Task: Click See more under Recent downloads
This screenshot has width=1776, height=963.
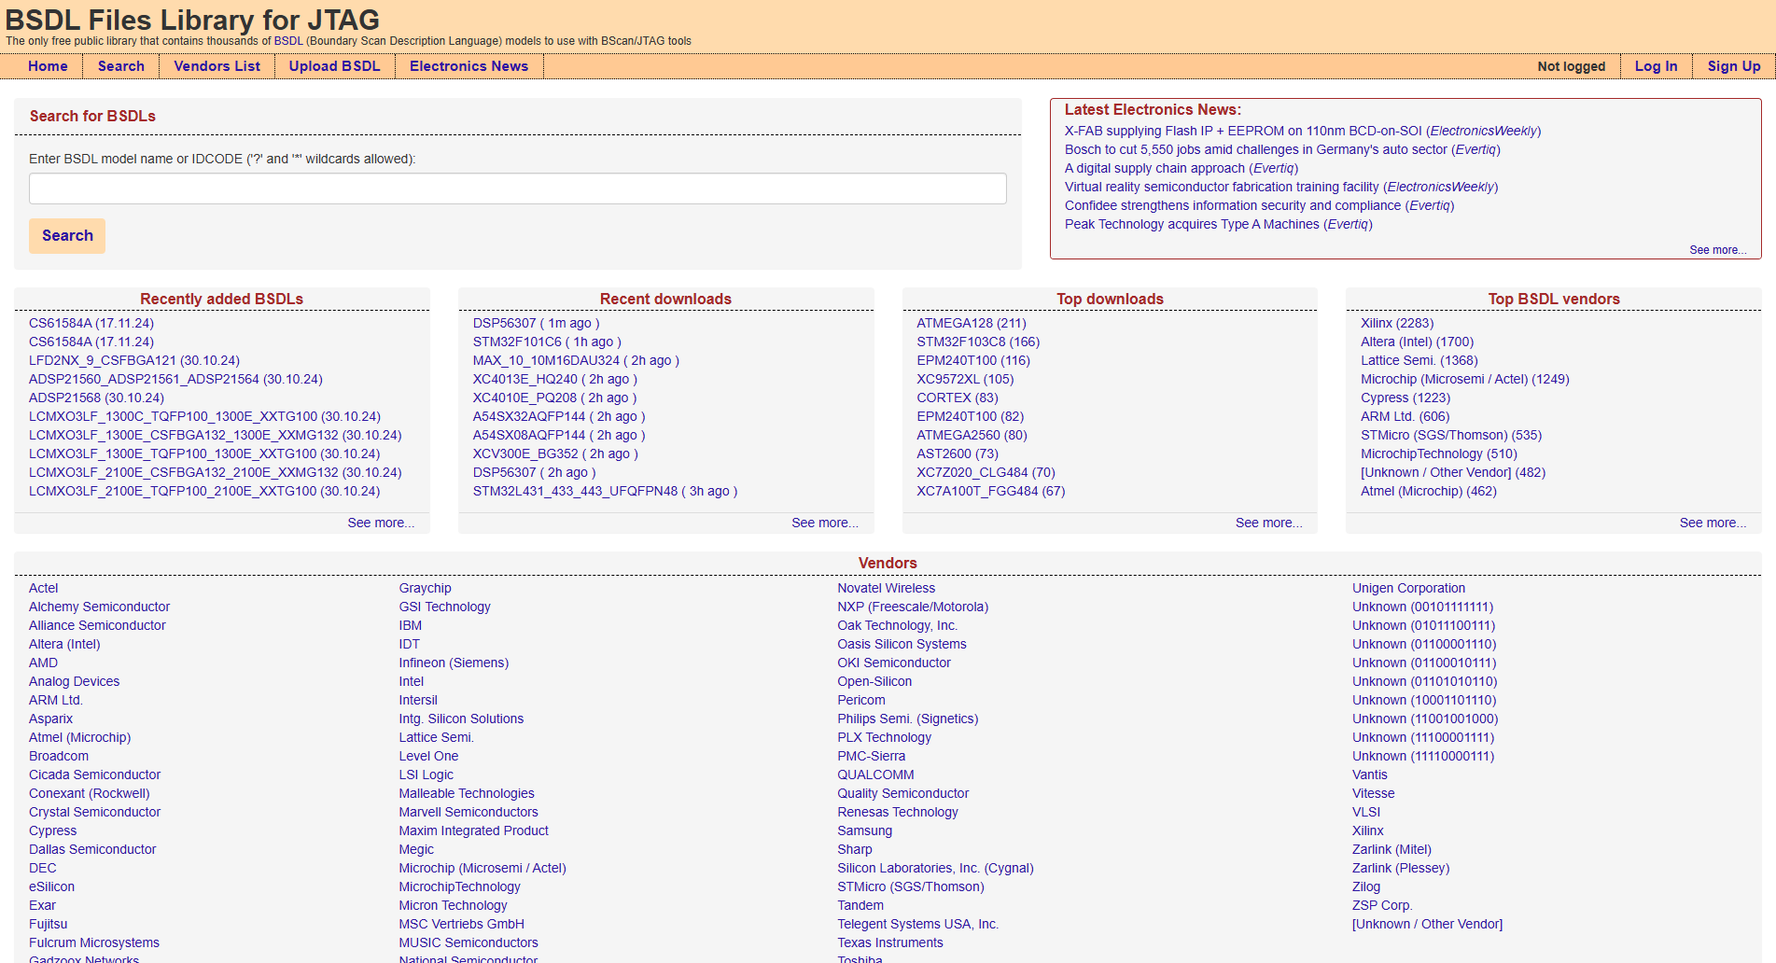Action: pyautogui.click(x=825, y=523)
